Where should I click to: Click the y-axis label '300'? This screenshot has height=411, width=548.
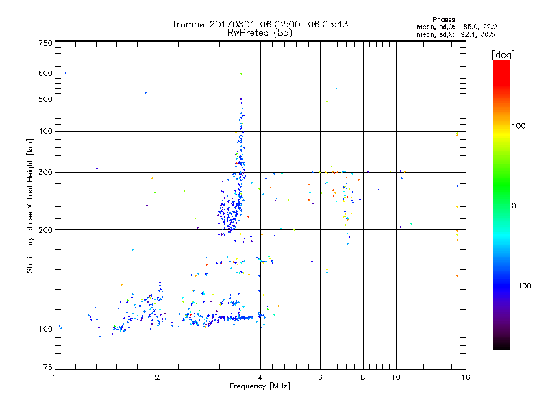pos(45,173)
